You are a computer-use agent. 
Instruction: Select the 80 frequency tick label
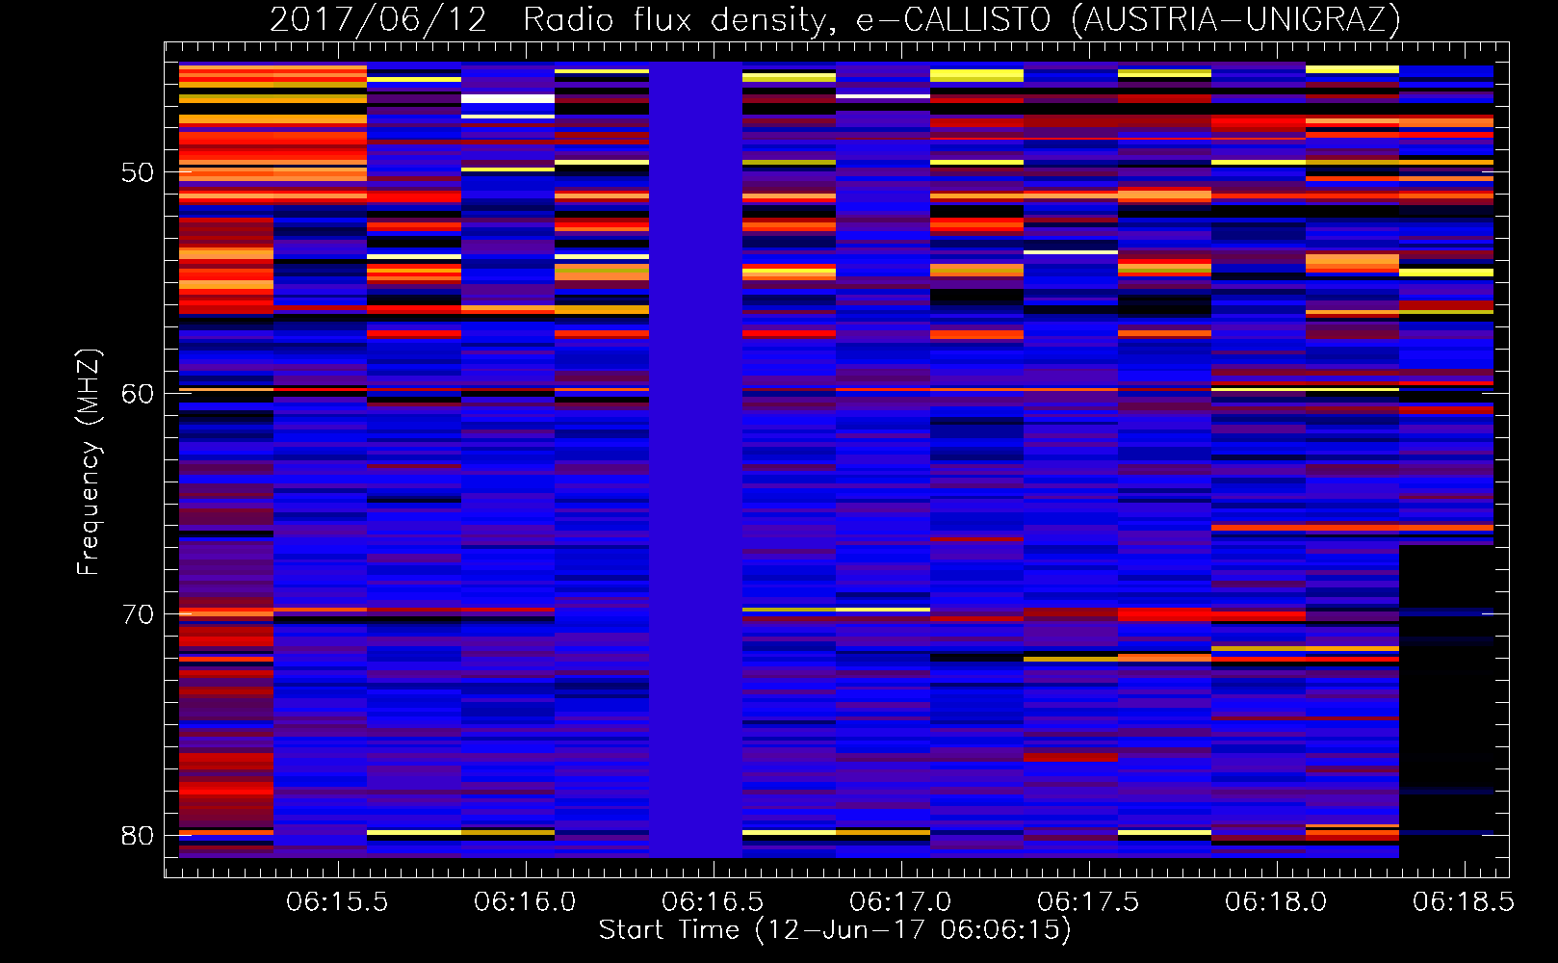point(138,835)
